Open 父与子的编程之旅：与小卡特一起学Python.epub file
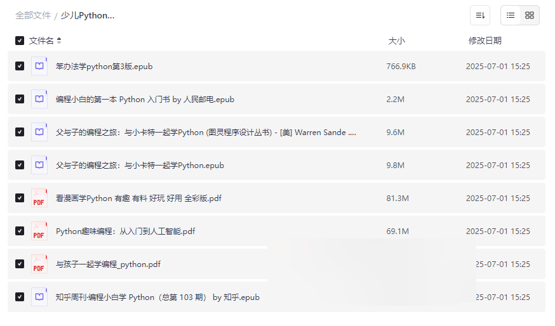The width and height of the screenshot is (555, 326). pyautogui.click(x=140, y=165)
